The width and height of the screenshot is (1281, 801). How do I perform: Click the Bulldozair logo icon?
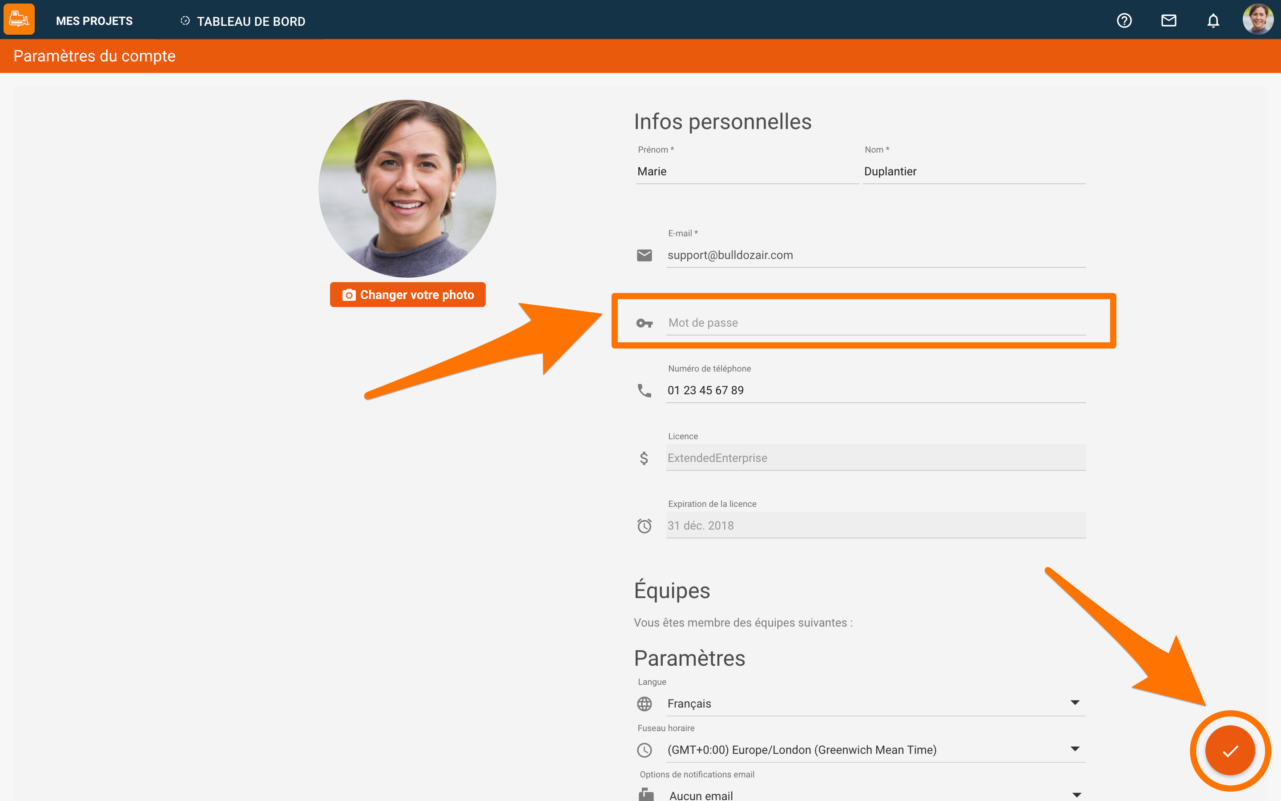[19, 20]
